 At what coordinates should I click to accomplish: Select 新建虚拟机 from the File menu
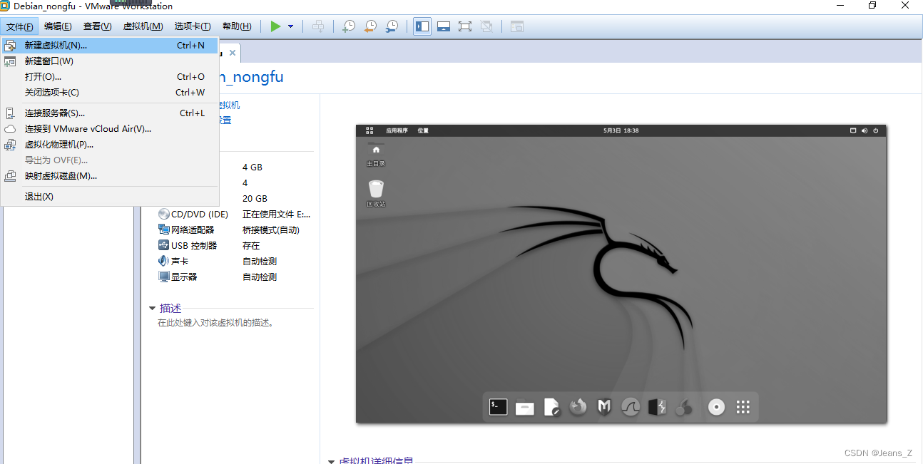click(x=57, y=45)
